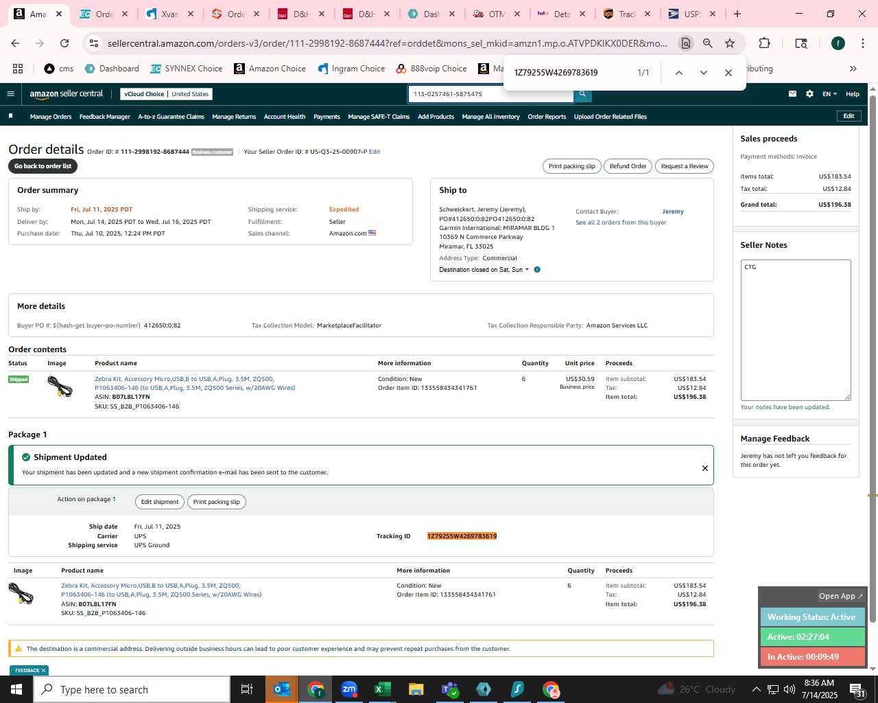This screenshot has height=703, width=878.
Task: Open Manage Orders menu item
Action: click(x=51, y=117)
